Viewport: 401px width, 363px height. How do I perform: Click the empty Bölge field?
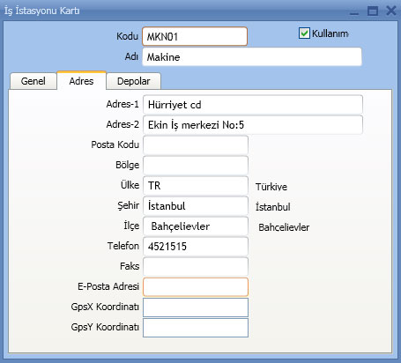coord(196,165)
